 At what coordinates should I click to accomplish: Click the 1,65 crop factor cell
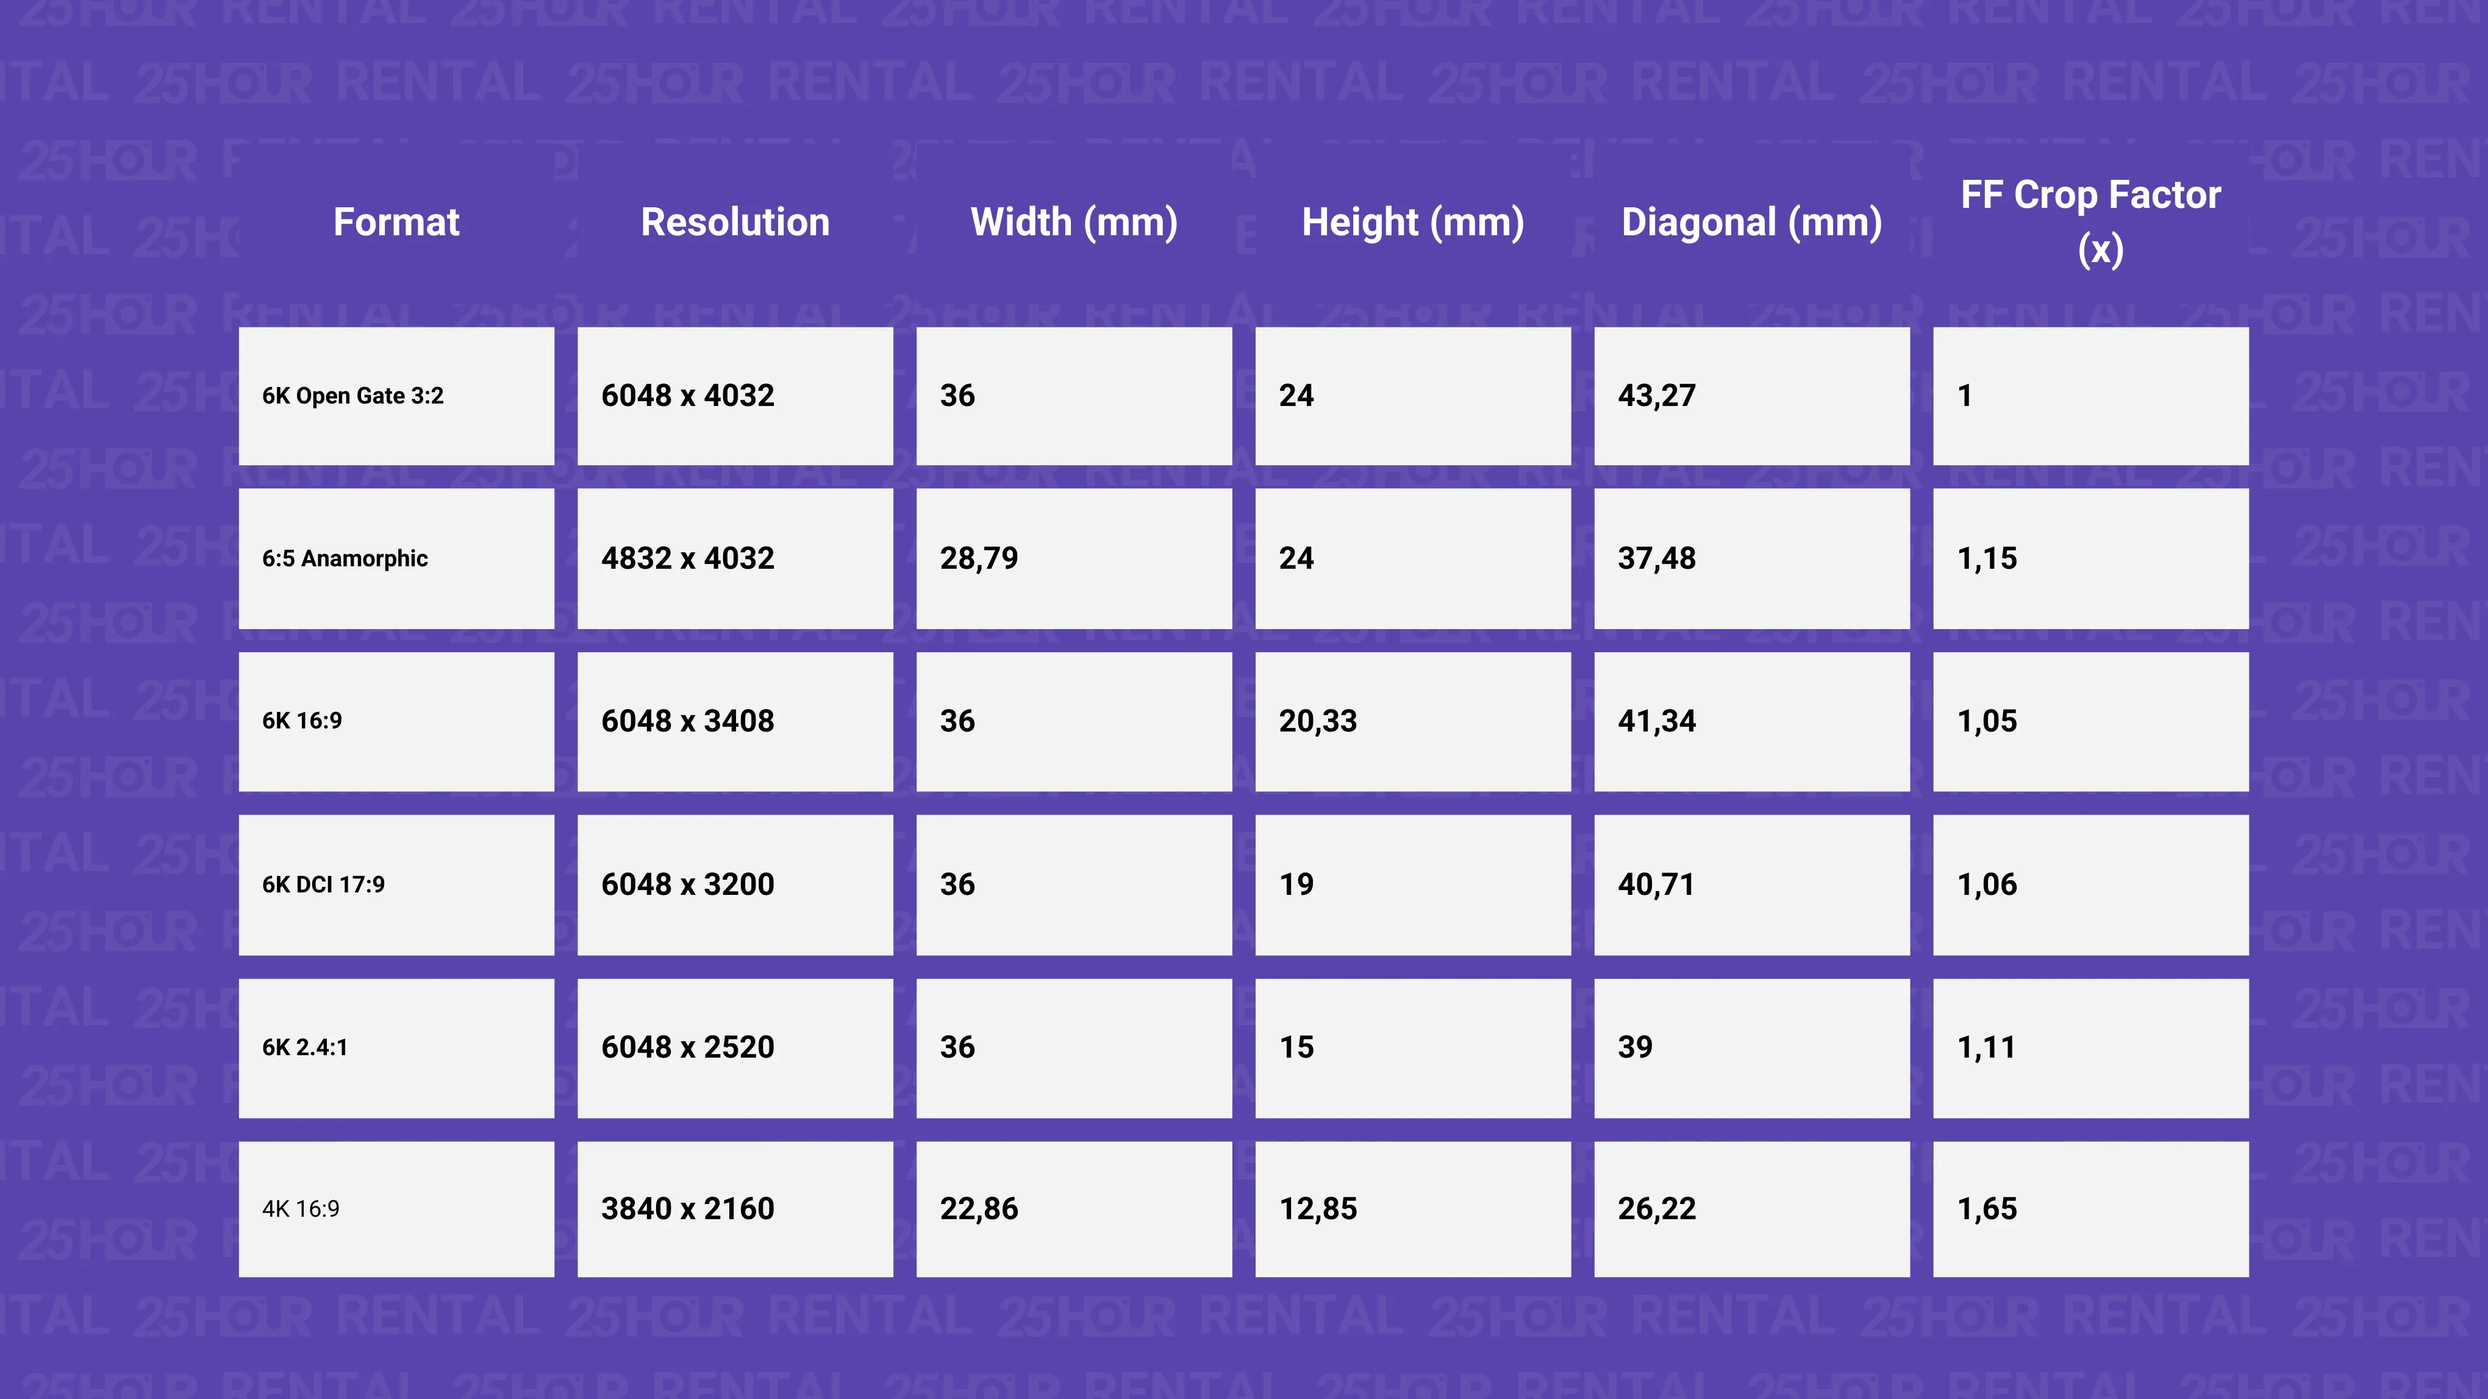pyautogui.click(x=2091, y=1209)
